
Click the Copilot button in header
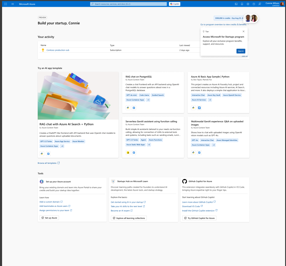pyautogui.click(x=175, y=4)
